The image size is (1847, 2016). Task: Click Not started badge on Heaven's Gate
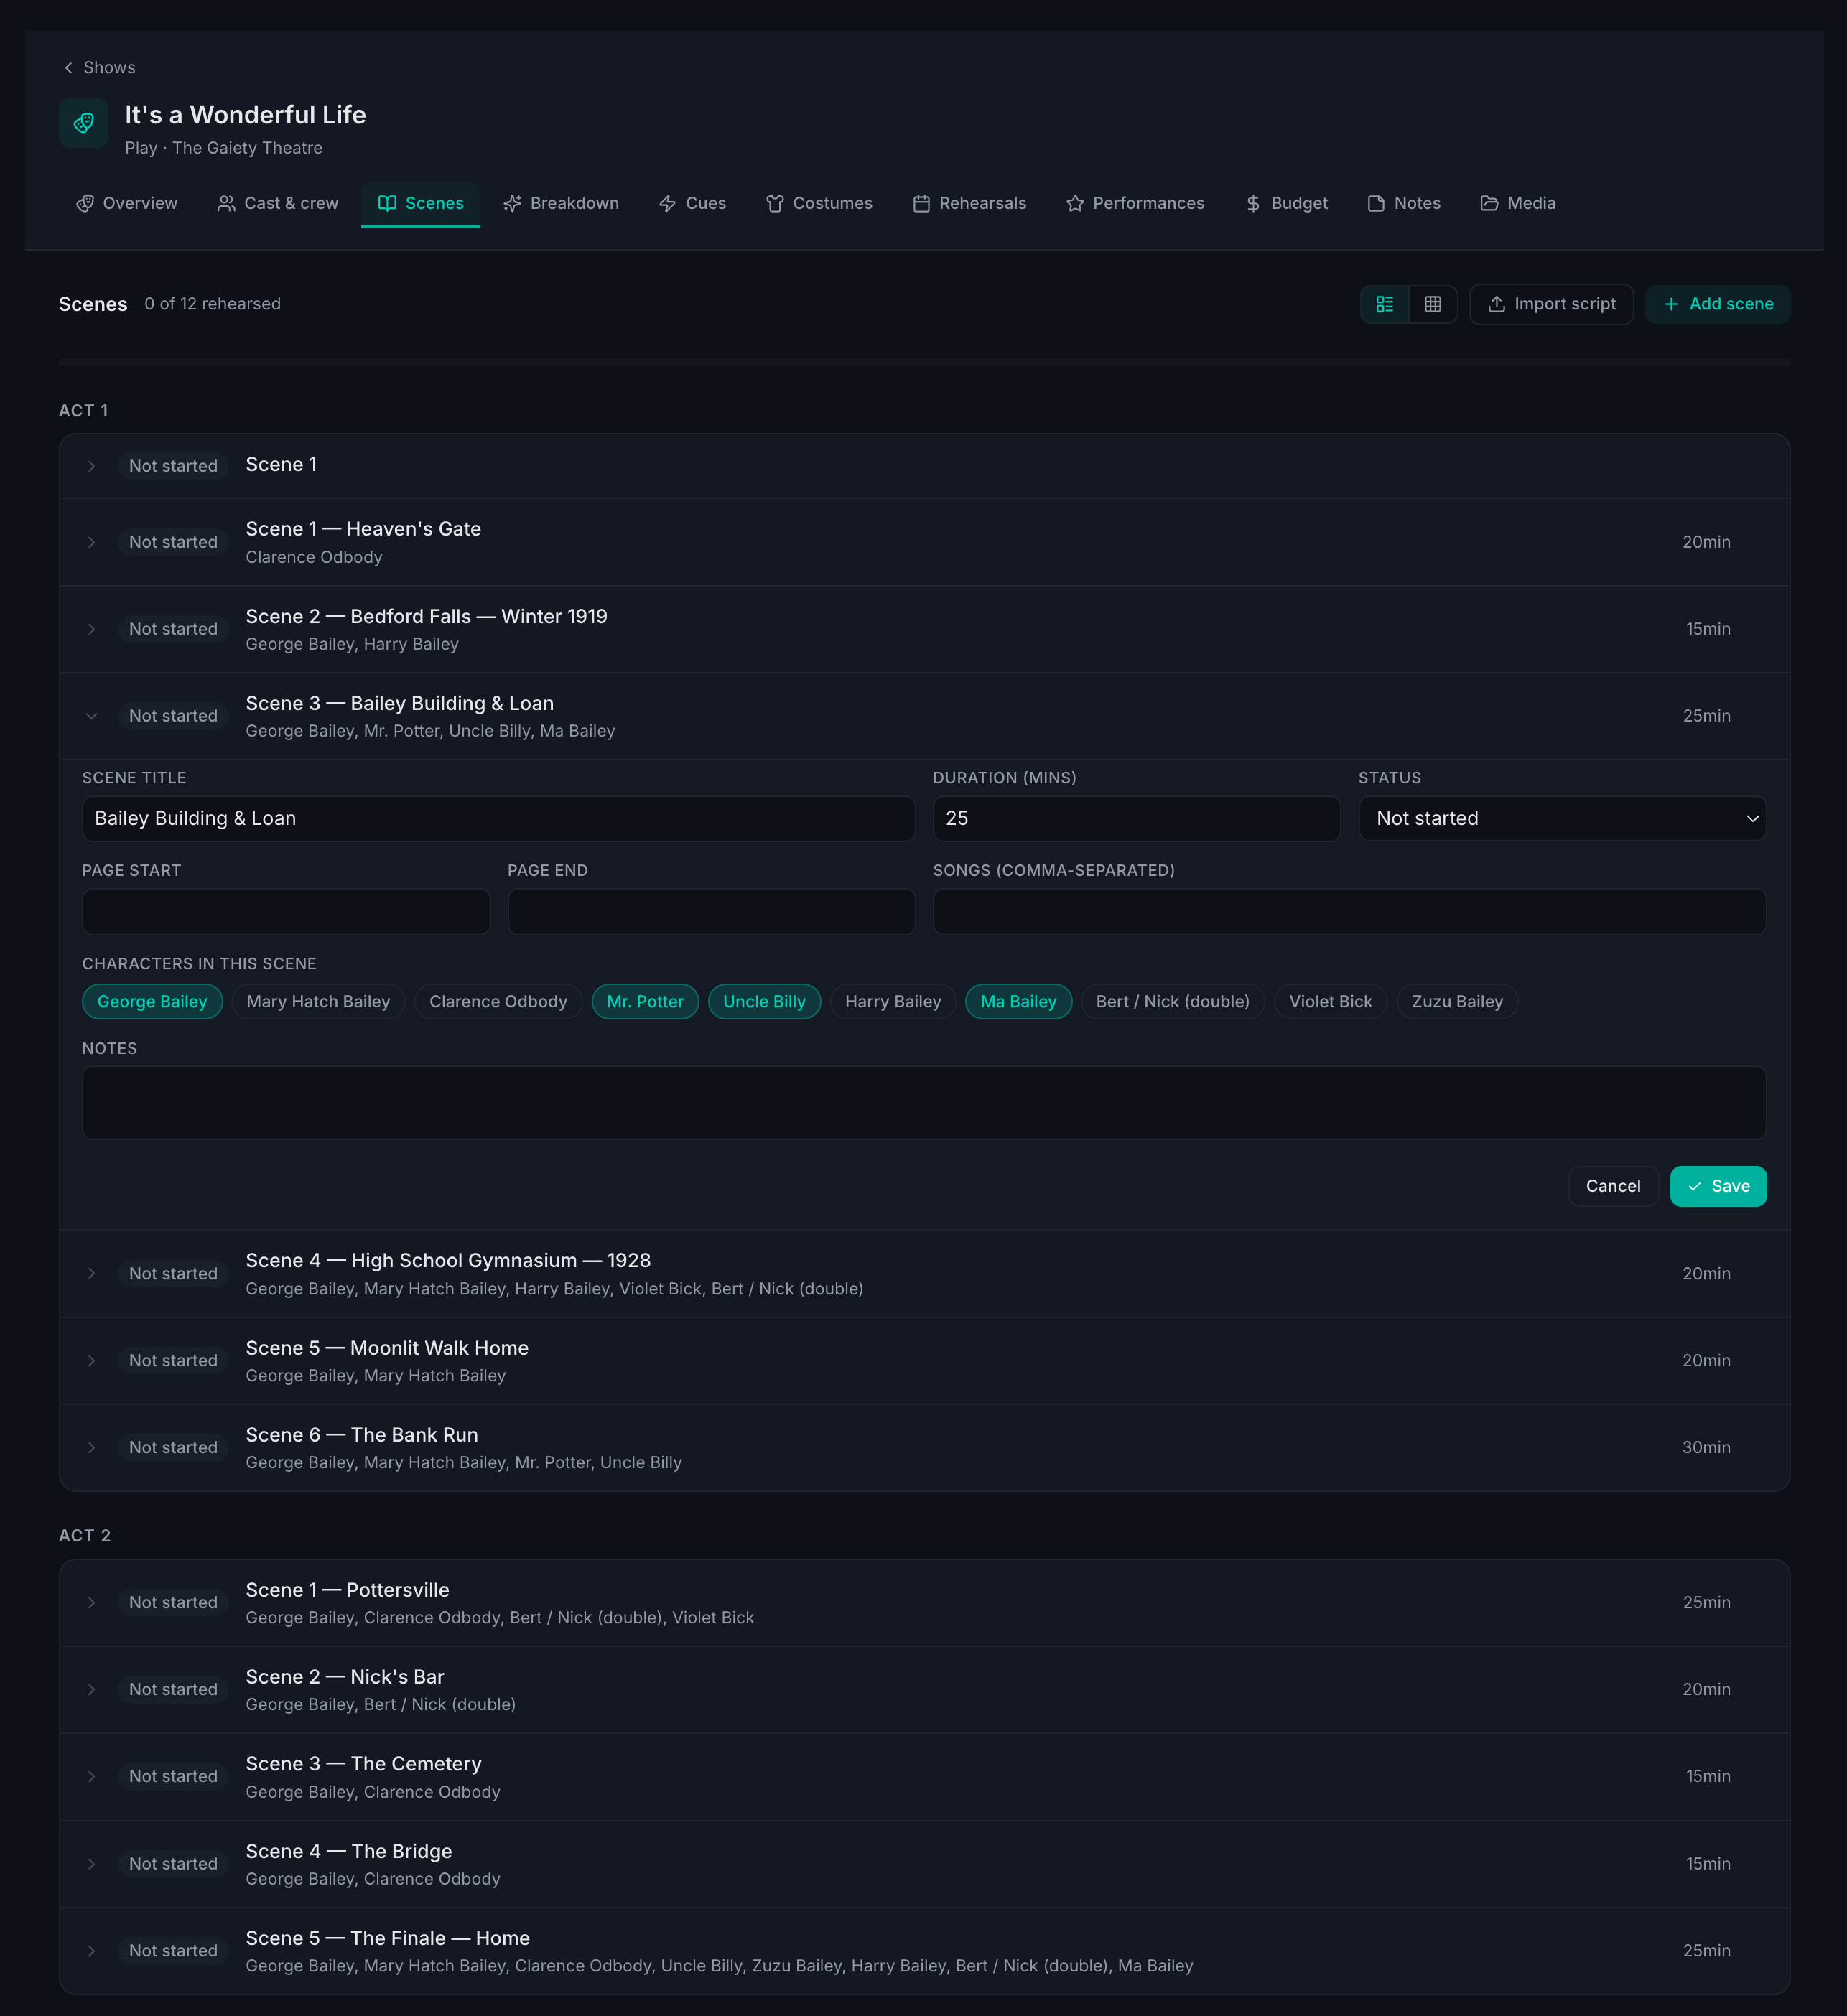click(x=173, y=542)
